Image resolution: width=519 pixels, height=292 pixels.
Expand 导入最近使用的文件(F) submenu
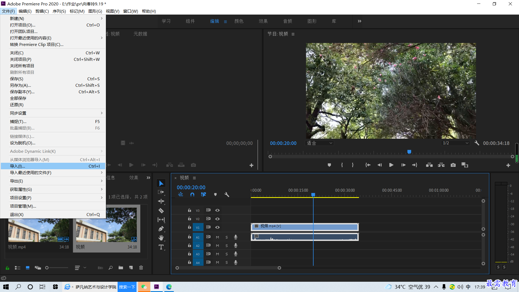[x=53, y=172]
